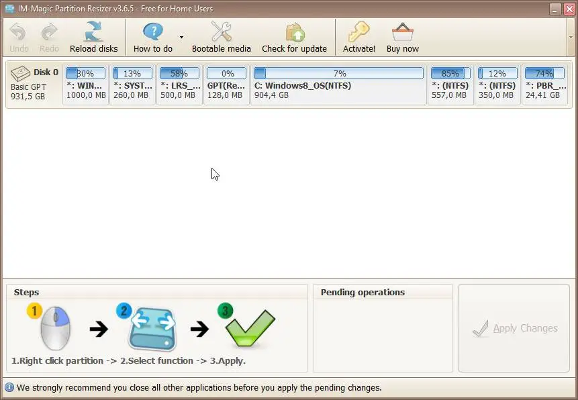Click the Buy now basket icon

tap(403, 32)
